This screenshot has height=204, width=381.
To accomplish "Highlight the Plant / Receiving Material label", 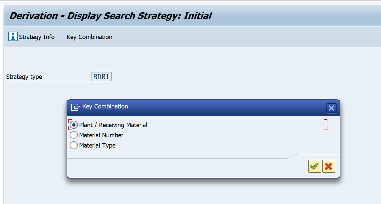I will pos(113,125).
